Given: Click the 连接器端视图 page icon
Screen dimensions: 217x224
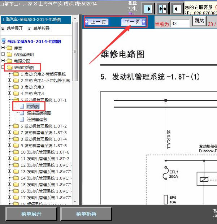Looking at the screenshot, I should point(22,113).
